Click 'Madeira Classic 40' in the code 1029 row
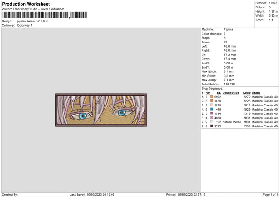 tap(265, 110)
